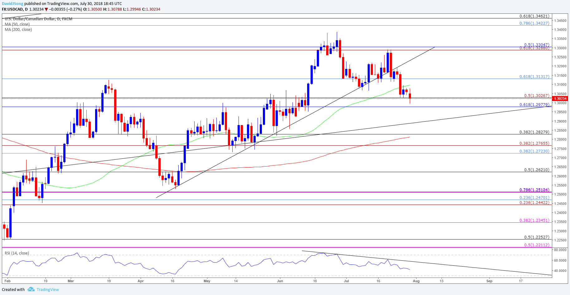
Task: Click the −0.00355 (−0.27%) change value
Action: pos(65,9)
